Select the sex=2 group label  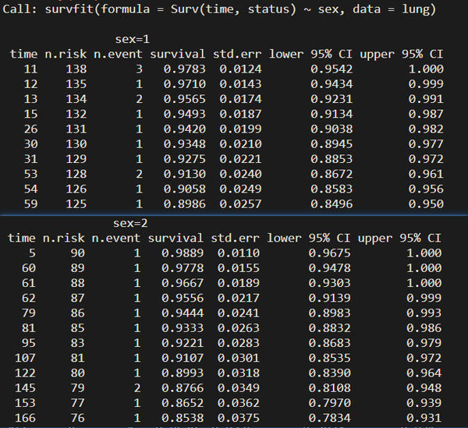pyautogui.click(x=130, y=223)
